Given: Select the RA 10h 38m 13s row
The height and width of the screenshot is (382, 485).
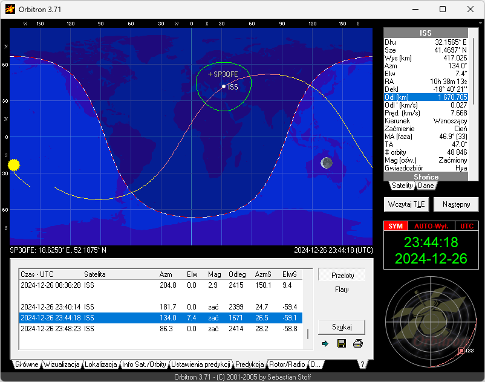Looking at the screenshot, I should pyautogui.click(x=426, y=81).
